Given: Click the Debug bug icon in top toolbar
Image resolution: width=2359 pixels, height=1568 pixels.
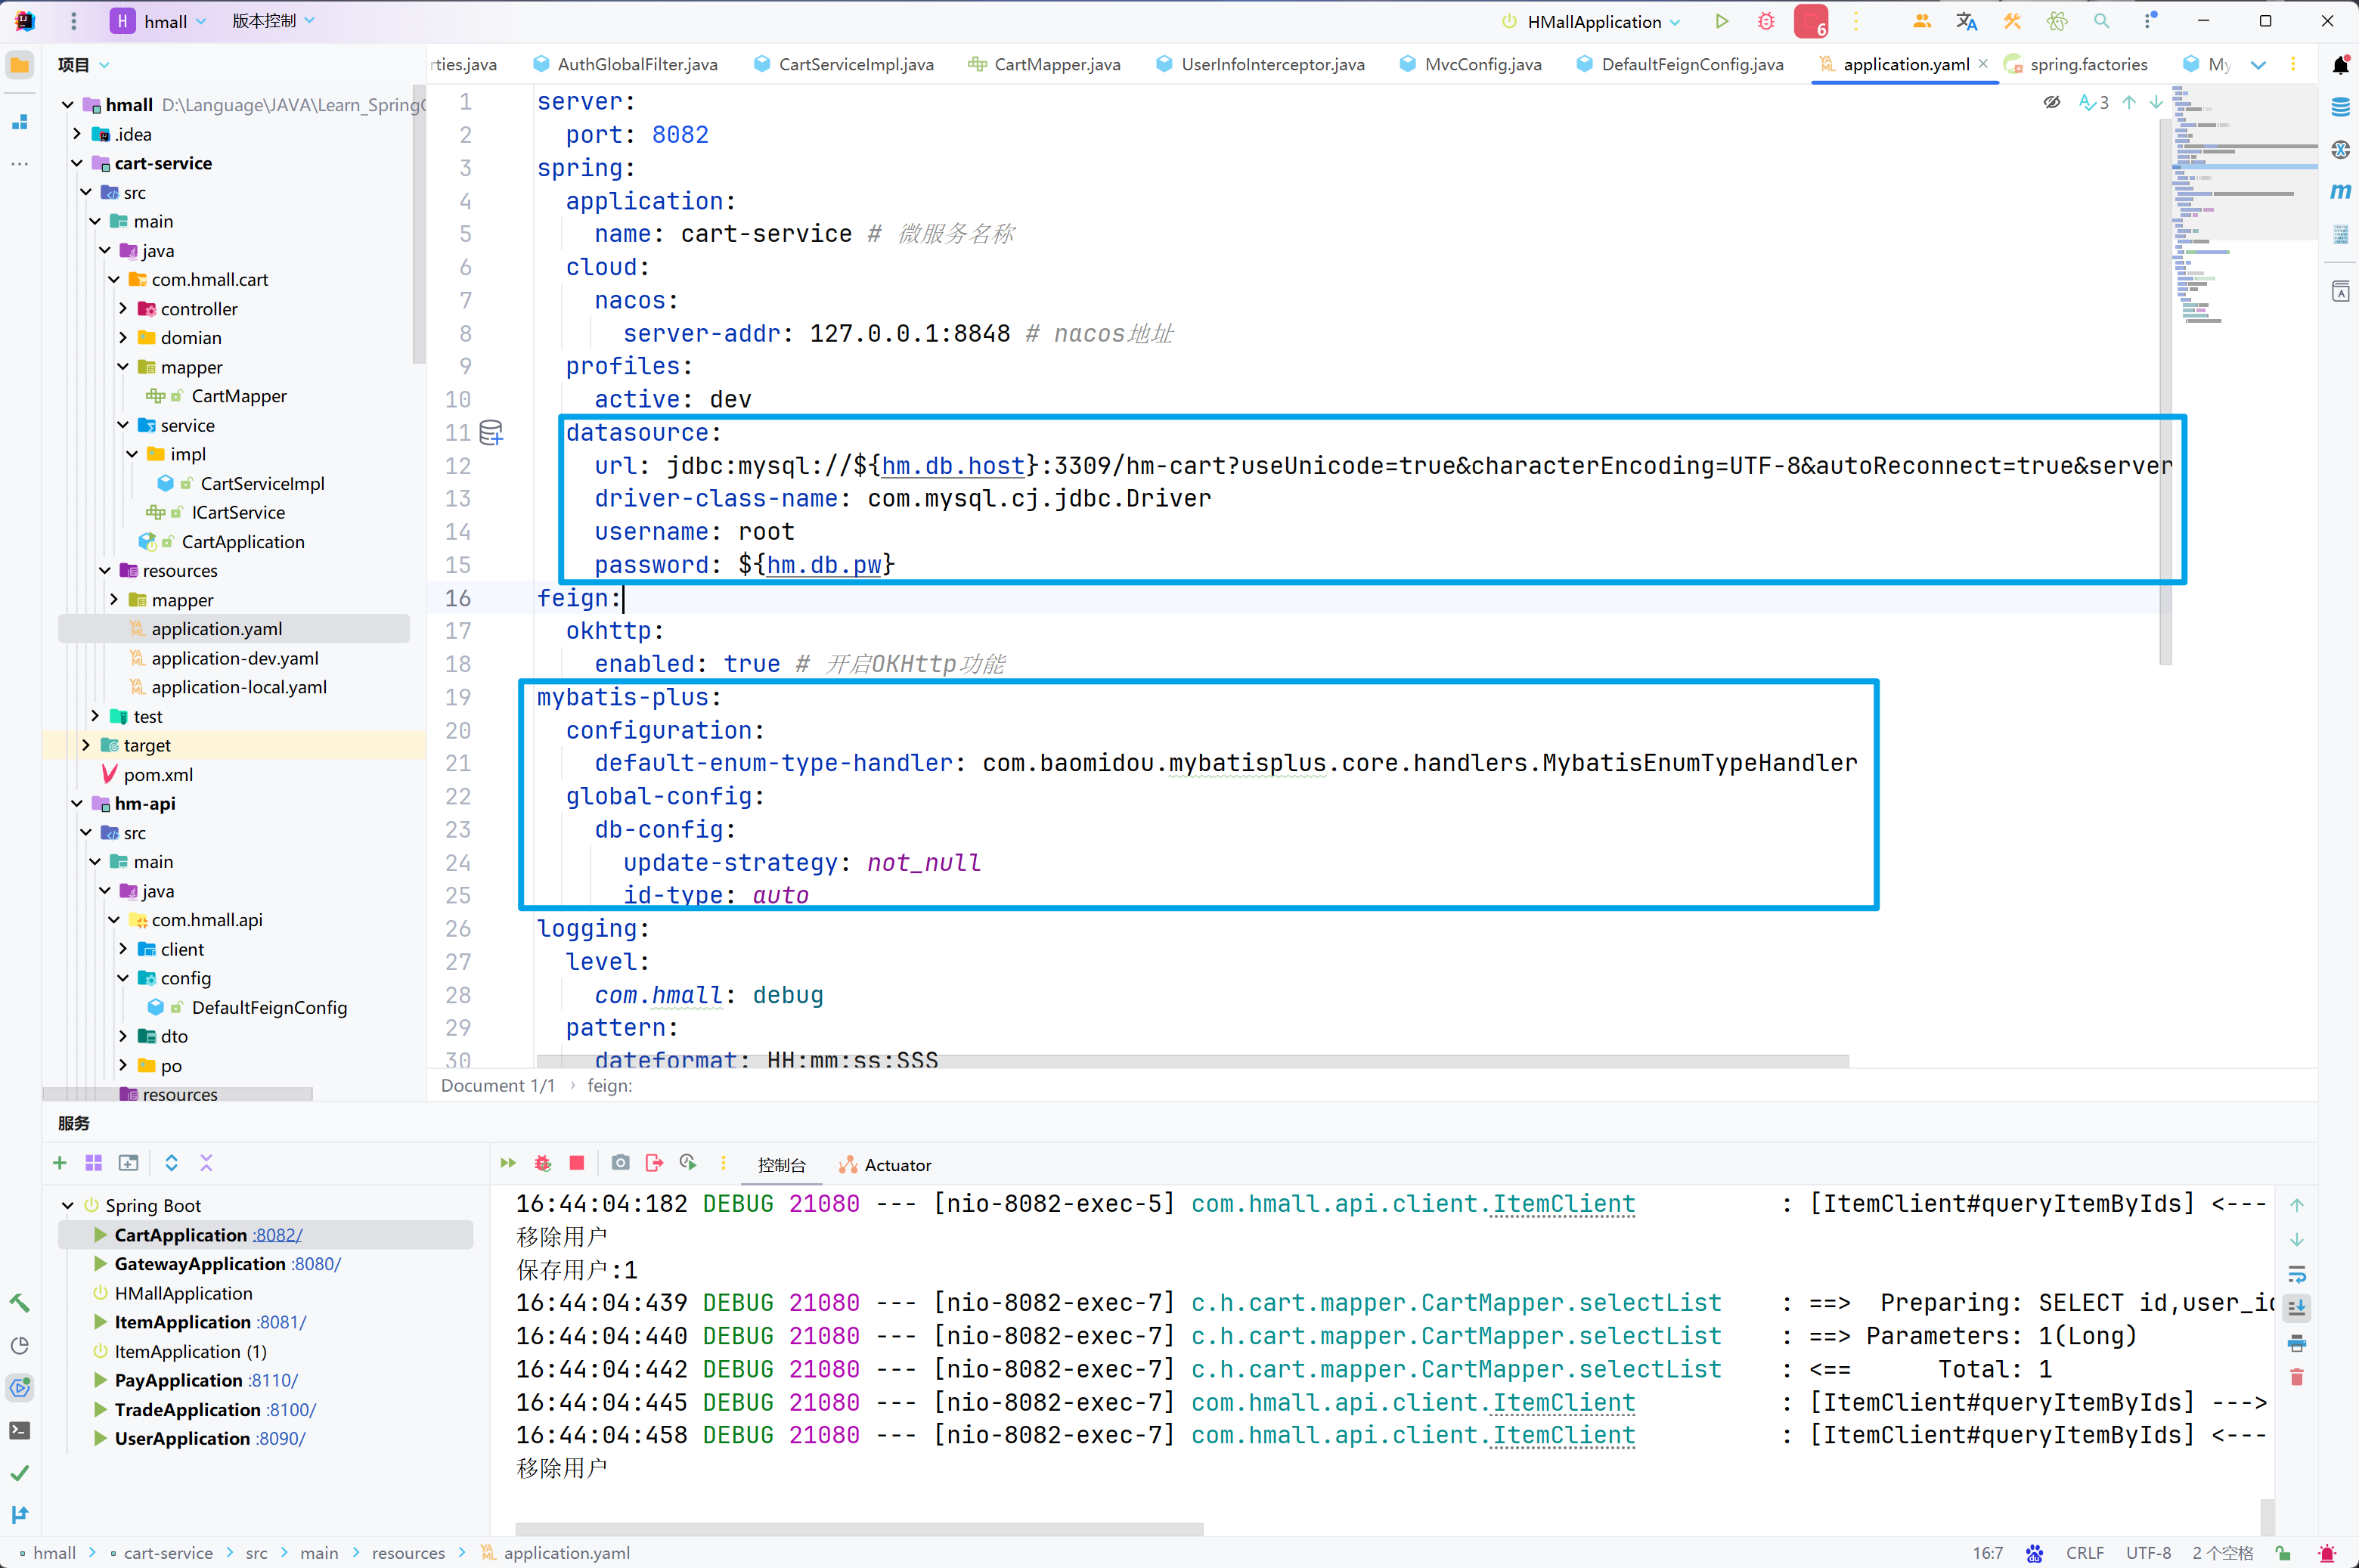Looking at the screenshot, I should 1766,21.
